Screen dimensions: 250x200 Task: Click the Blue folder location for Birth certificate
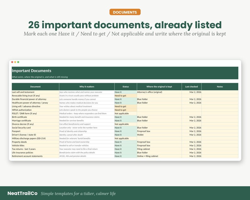tap(159, 117)
